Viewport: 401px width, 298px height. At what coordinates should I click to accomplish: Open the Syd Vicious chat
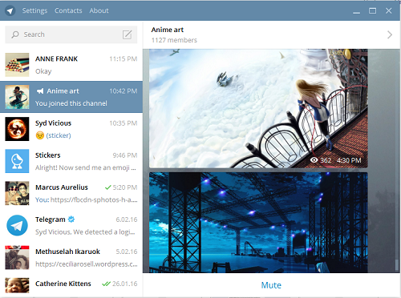[x=71, y=129]
